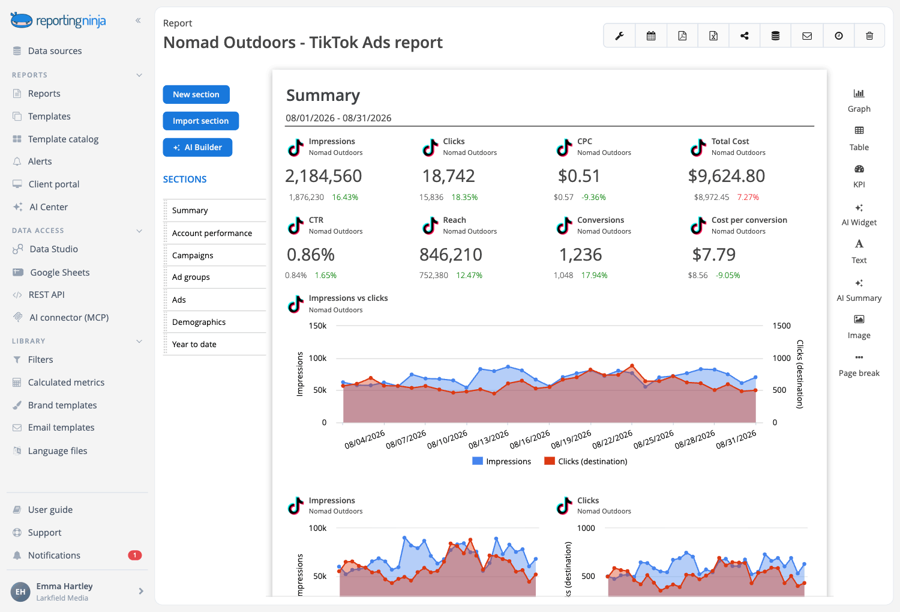Click the Impressions value 2,184,560
The image size is (900, 612).
[323, 176]
